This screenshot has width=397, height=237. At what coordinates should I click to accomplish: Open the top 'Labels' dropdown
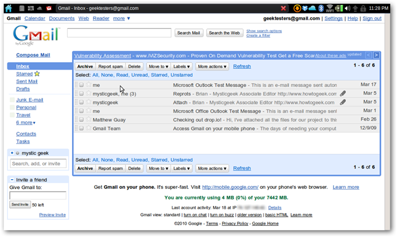182,66
